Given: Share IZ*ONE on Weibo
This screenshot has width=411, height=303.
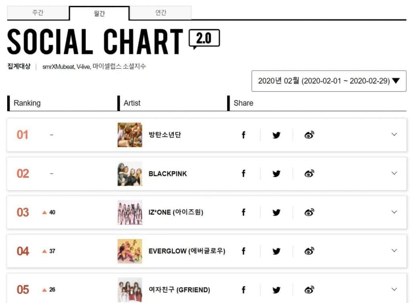Looking at the screenshot, I should point(309,212).
